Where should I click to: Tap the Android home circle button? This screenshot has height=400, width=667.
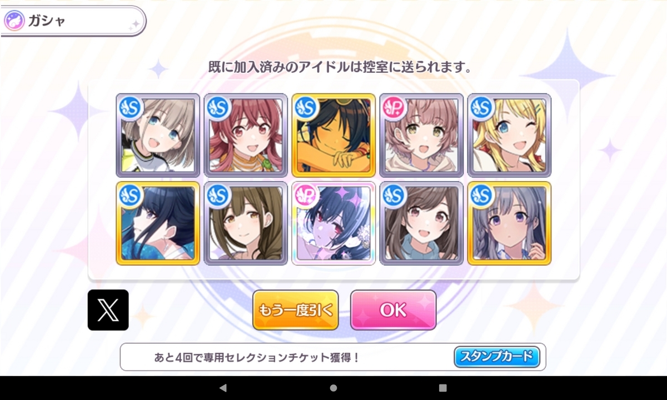[x=333, y=388]
